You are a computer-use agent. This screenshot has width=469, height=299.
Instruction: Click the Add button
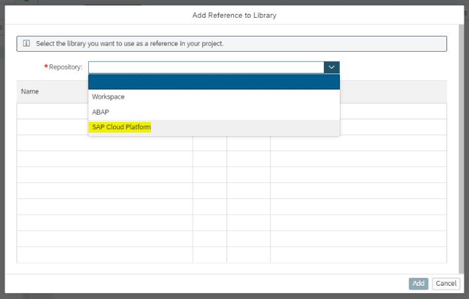click(419, 284)
